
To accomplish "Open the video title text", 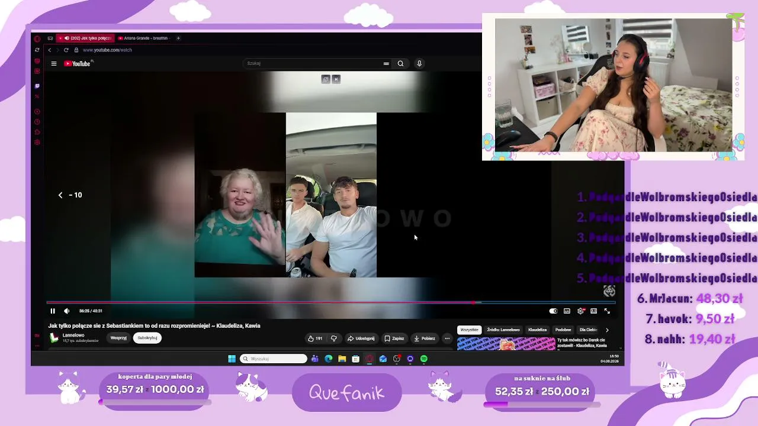I will tap(155, 325).
